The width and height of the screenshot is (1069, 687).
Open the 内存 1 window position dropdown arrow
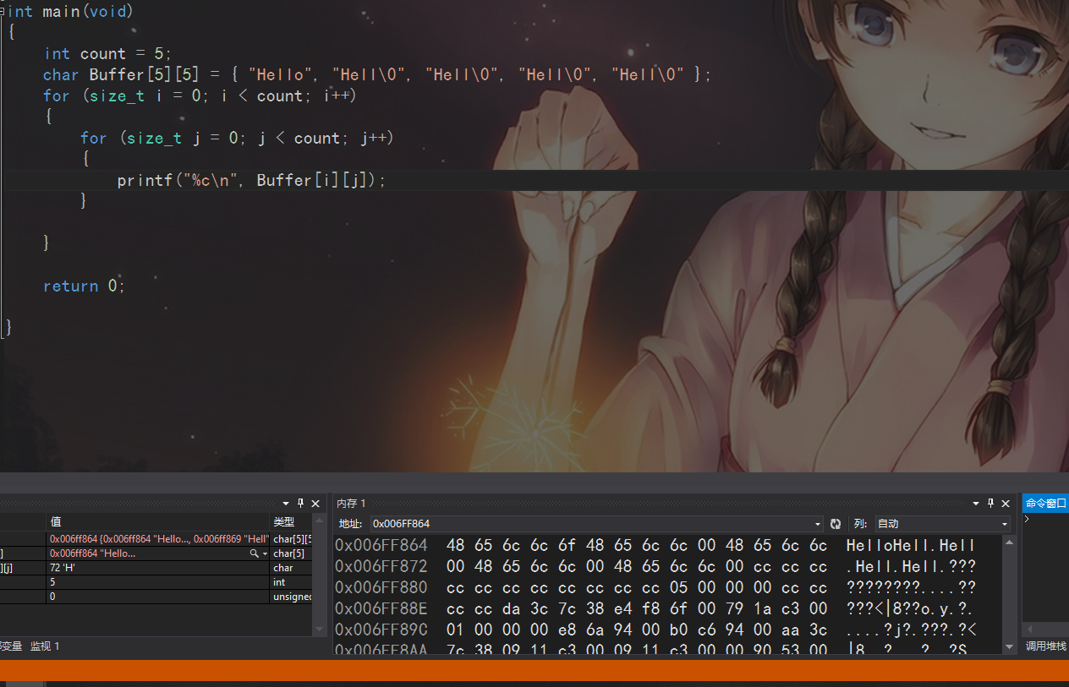[976, 504]
